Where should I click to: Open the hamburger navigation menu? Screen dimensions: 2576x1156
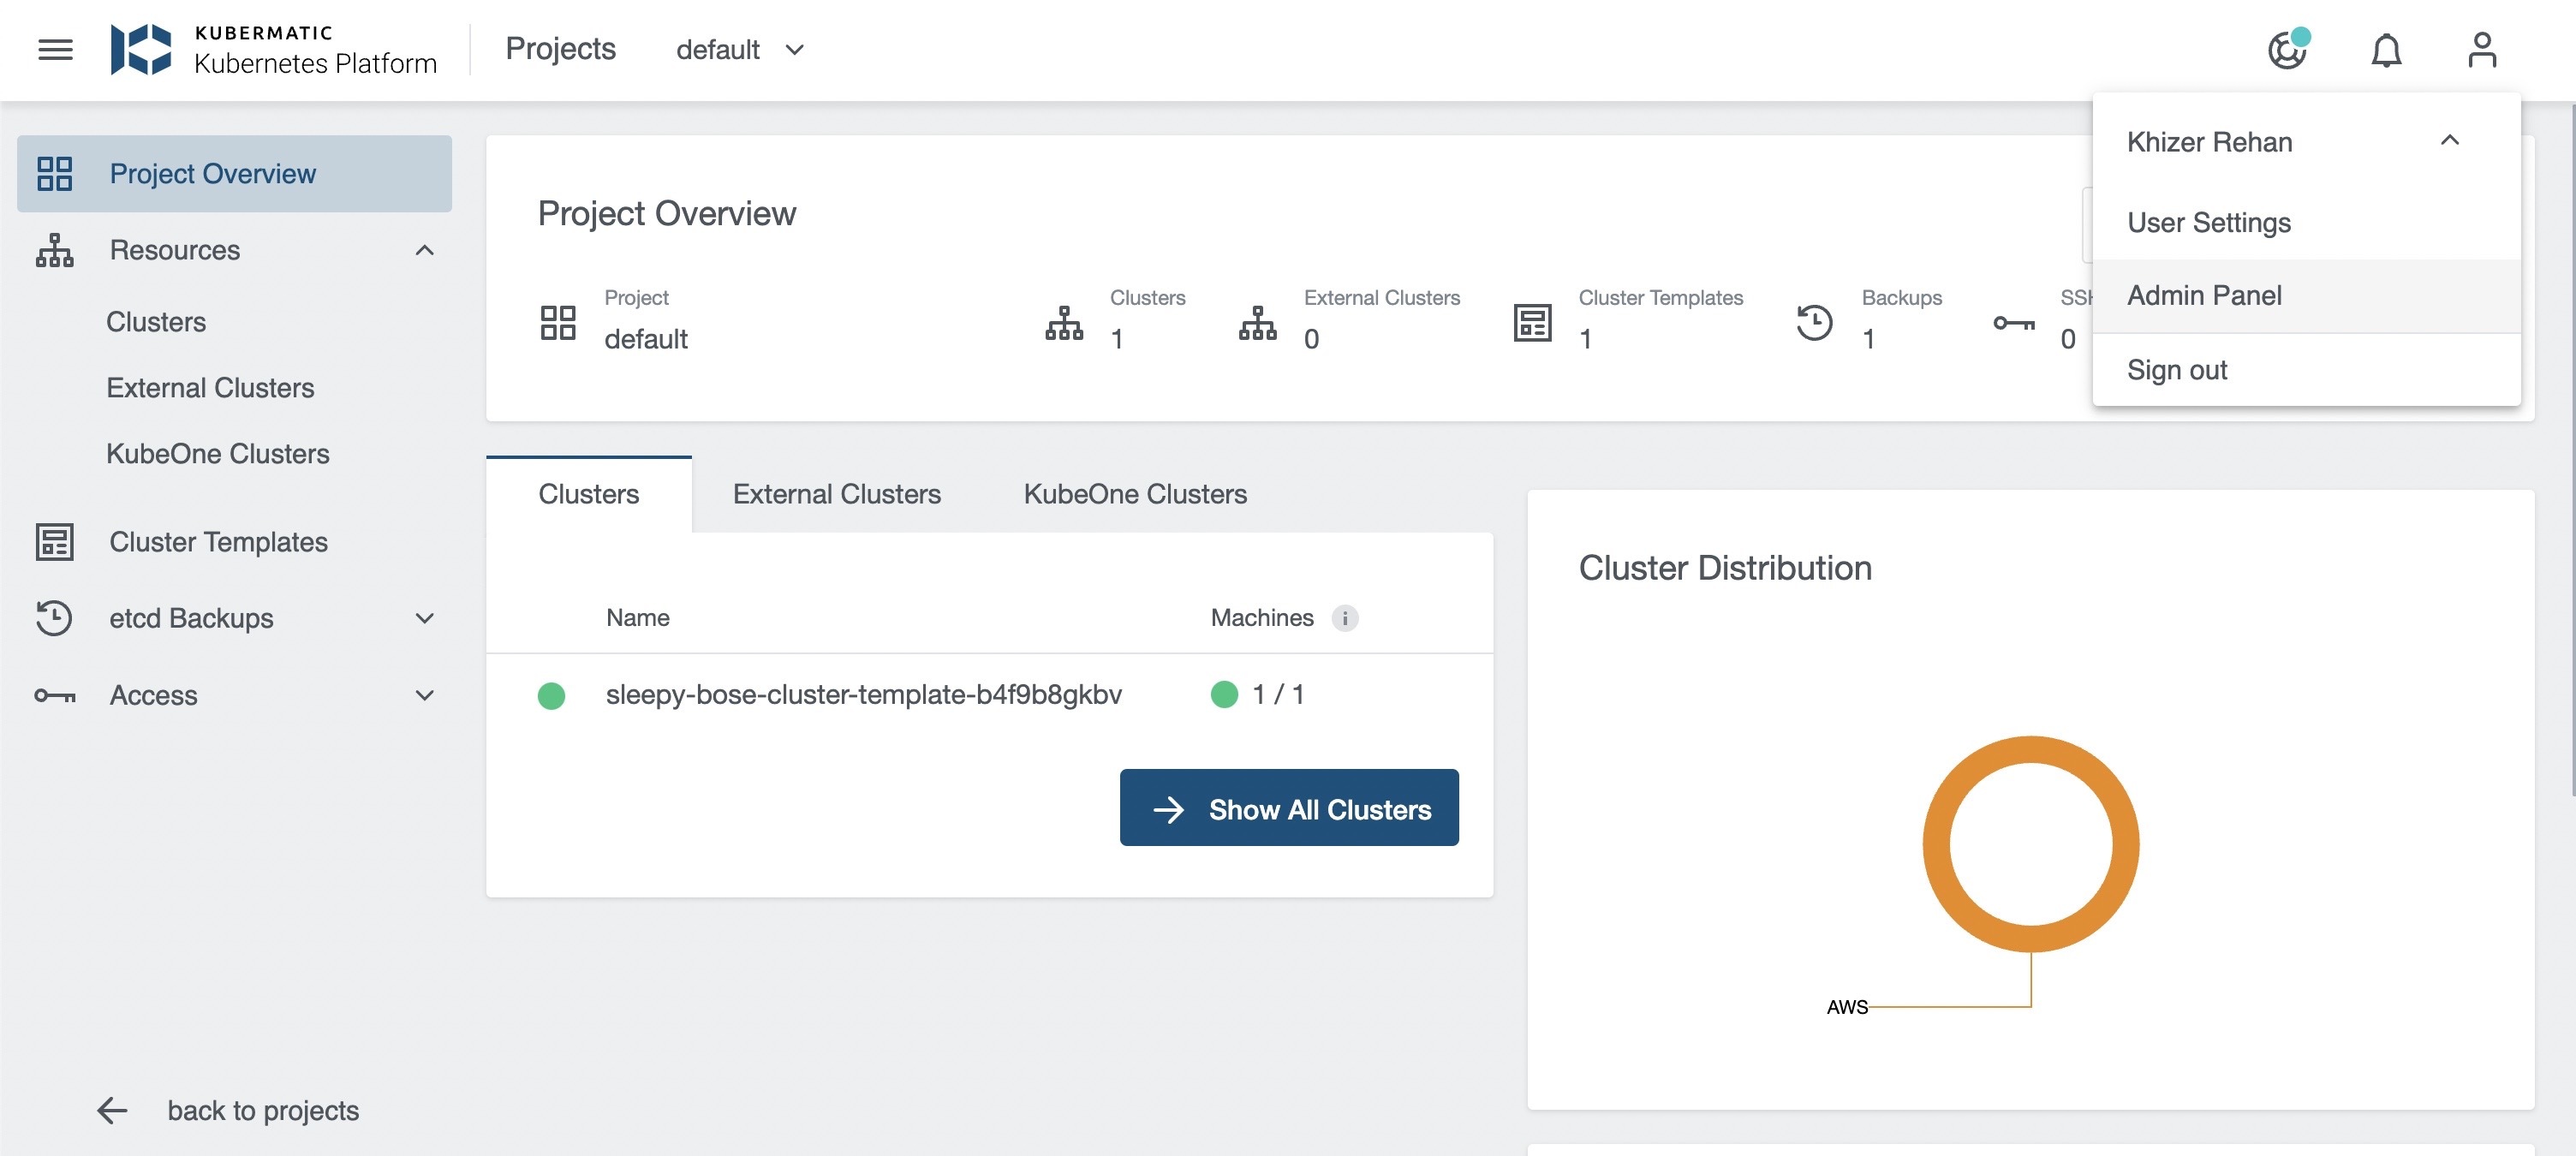tap(55, 50)
